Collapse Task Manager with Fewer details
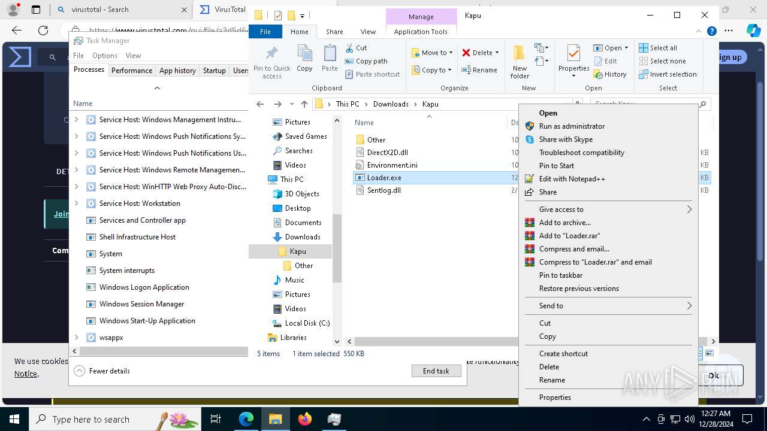Image resolution: width=767 pixels, height=431 pixels. point(102,371)
